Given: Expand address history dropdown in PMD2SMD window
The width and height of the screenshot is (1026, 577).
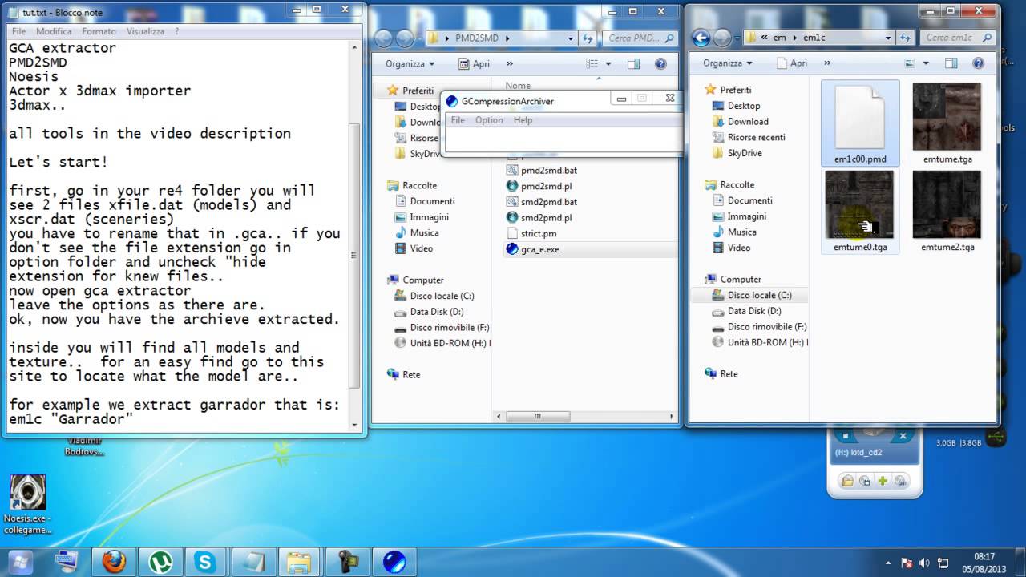Looking at the screenshot, I should pos(570,38).
